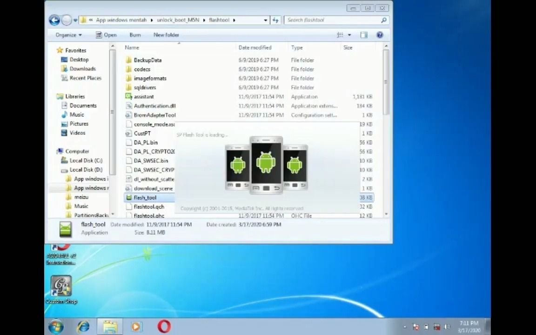
Task: Click the Search flashtool field
Action: [336, 20]
